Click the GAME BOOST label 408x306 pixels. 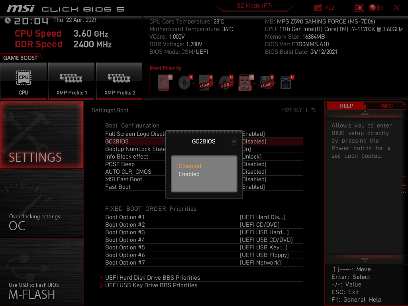(x=20, y=58)
